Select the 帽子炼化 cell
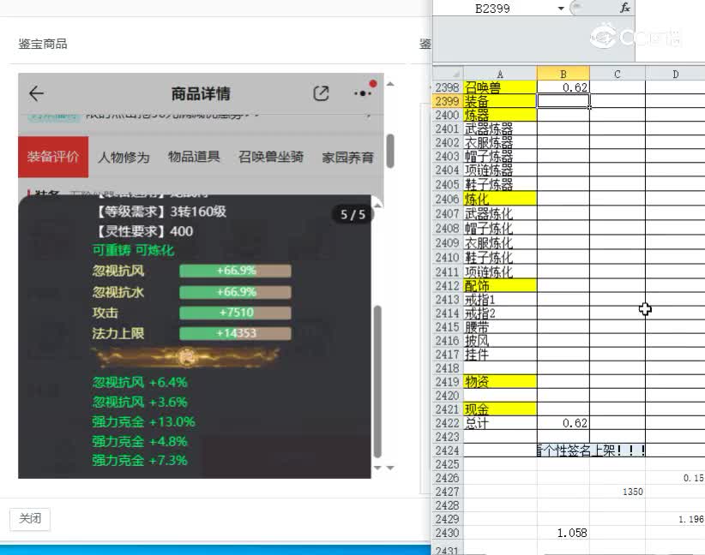The width and height of the screenshot is (705, 555). pos(500,228)
